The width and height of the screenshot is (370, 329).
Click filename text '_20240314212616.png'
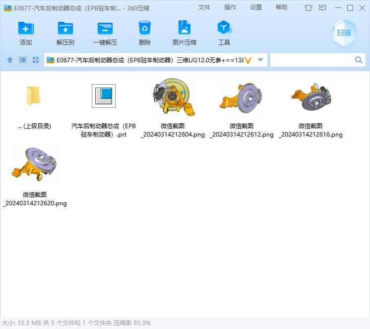tap(310, 135)
